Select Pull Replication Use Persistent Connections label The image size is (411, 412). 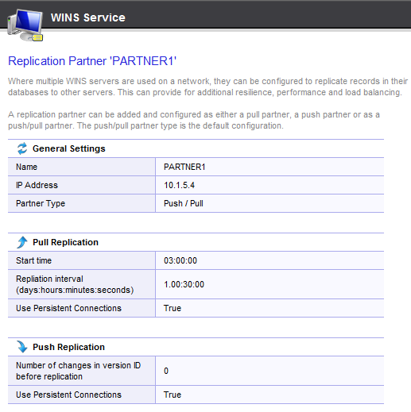68,308
